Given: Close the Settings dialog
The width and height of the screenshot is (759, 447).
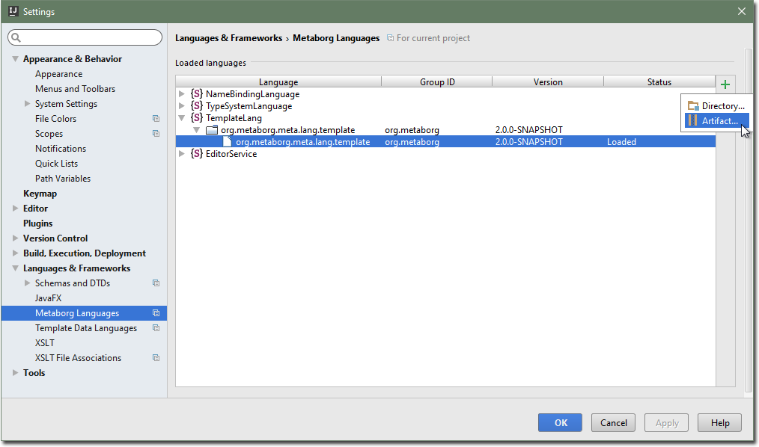Looking at the screenshot, I should (x=742, y=11).
